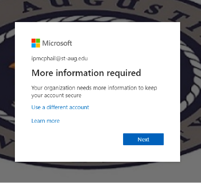Click the blue Next button
The image size is (201, 183).
coord(144,139)
